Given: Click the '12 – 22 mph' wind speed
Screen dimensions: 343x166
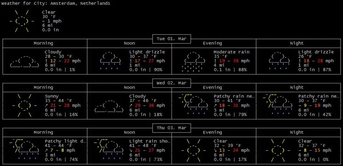Looking at the screenshot, I should tap(63, 61).
